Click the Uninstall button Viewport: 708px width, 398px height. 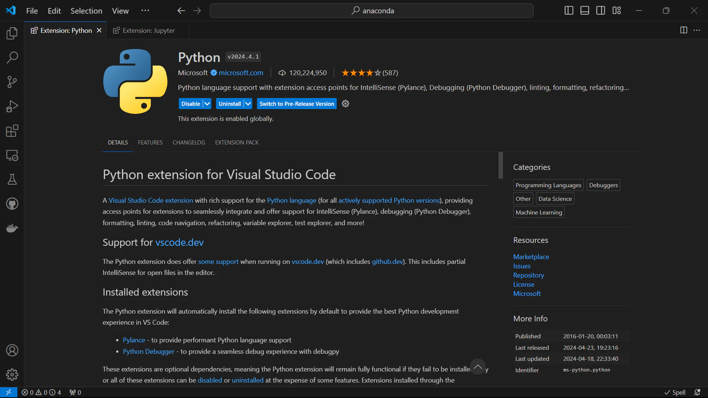(x=230, y=104)
